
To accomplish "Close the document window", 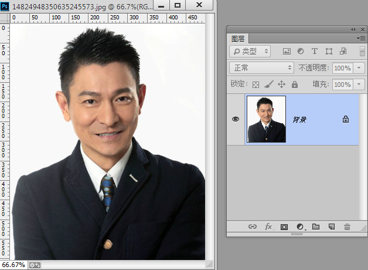I will coord(199,5).
